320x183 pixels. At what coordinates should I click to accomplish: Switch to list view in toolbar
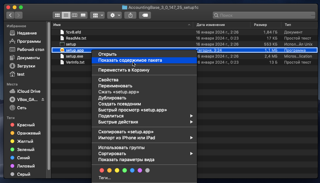(66, 15)
